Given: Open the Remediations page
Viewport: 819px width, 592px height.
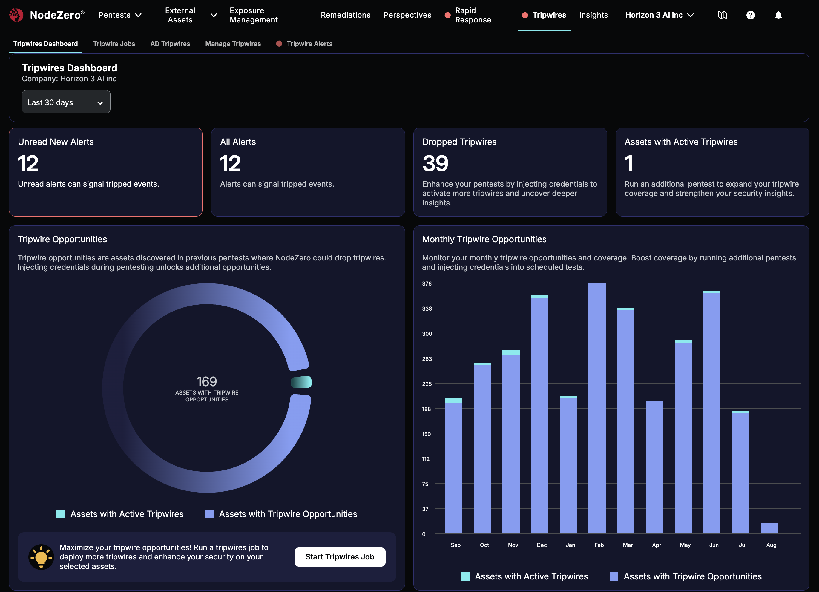Looking at the screenshot, I should click(x=346, y=15).
